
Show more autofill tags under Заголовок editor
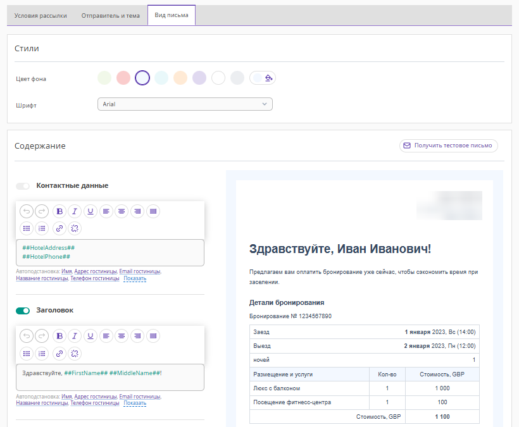135,403
